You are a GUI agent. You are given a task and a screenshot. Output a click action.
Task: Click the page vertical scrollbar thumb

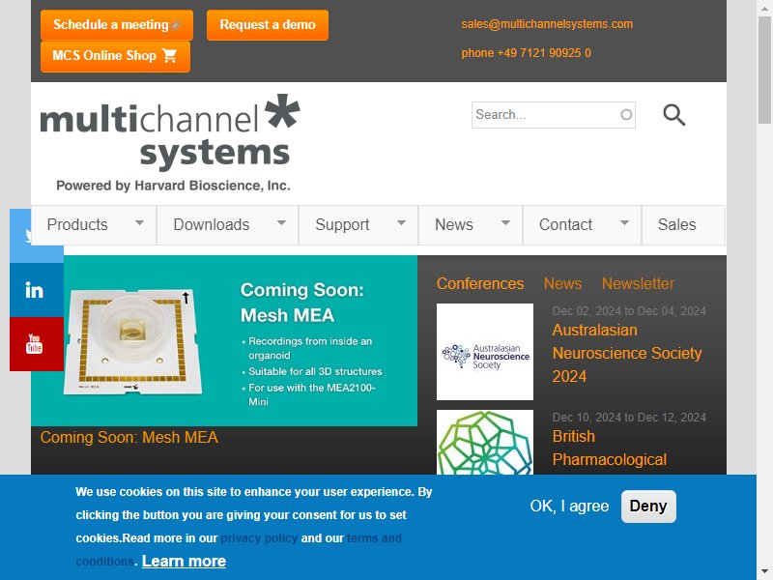pyautogui.click(x=764, y=69)
